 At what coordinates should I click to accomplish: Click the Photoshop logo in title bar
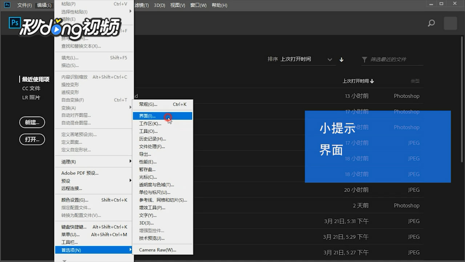point(7,5)
